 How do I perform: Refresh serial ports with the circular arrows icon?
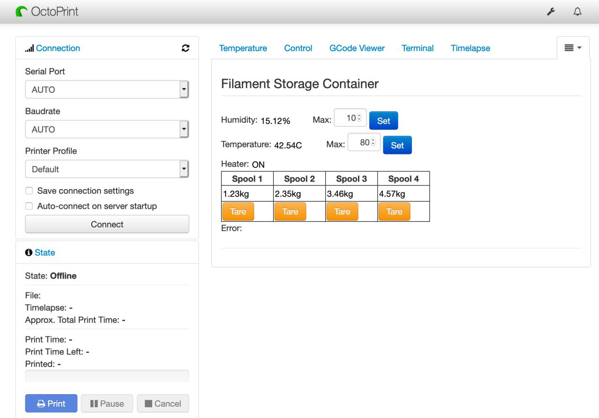tap(186, 48)
